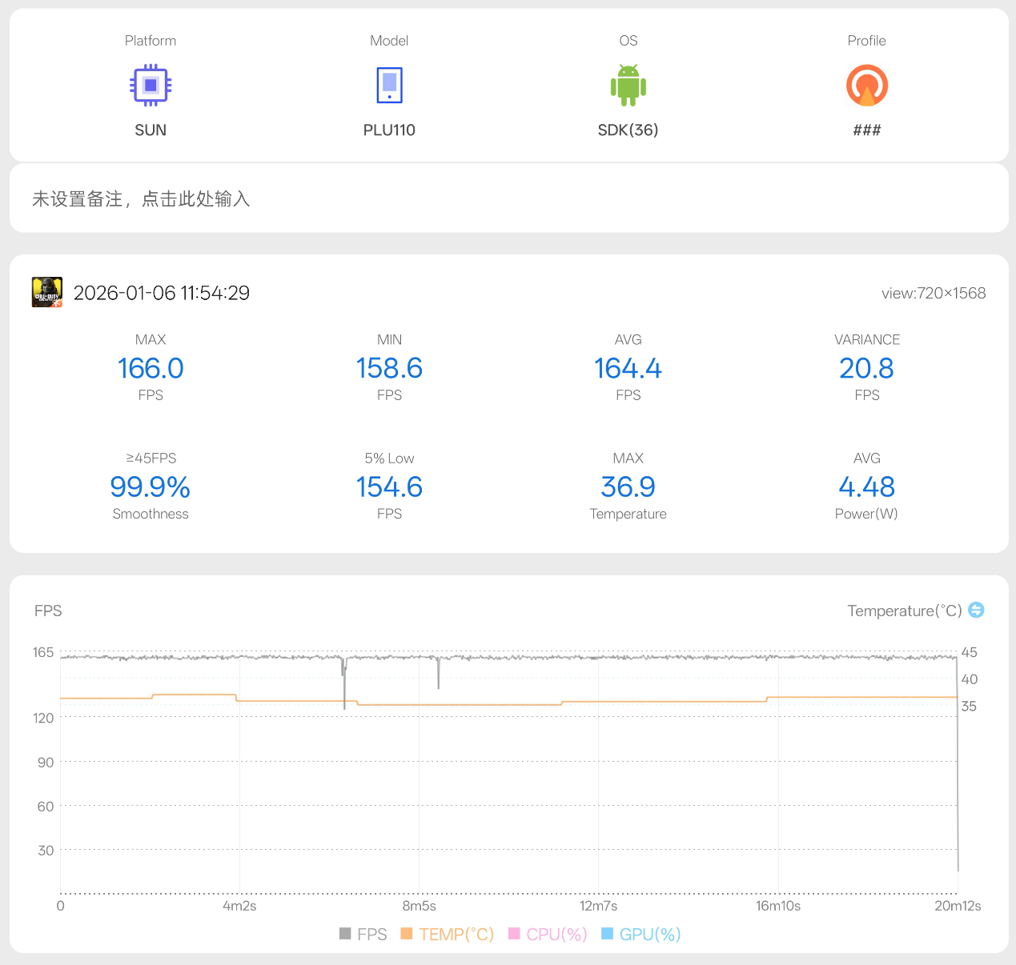The image size is (1016, 965).
Task: Click the PLU110 phone model icon
Action: coord(389,86)
